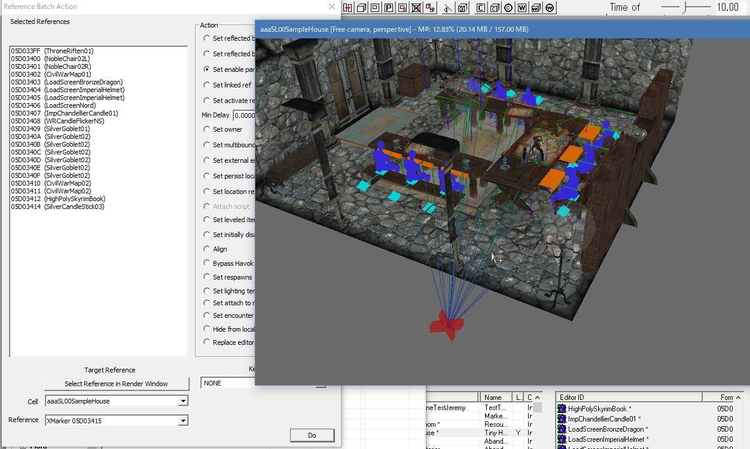Select the Set owner radio option
Image resolution: width=750 pixels, height=449 pixels.
tap(207, 129)
